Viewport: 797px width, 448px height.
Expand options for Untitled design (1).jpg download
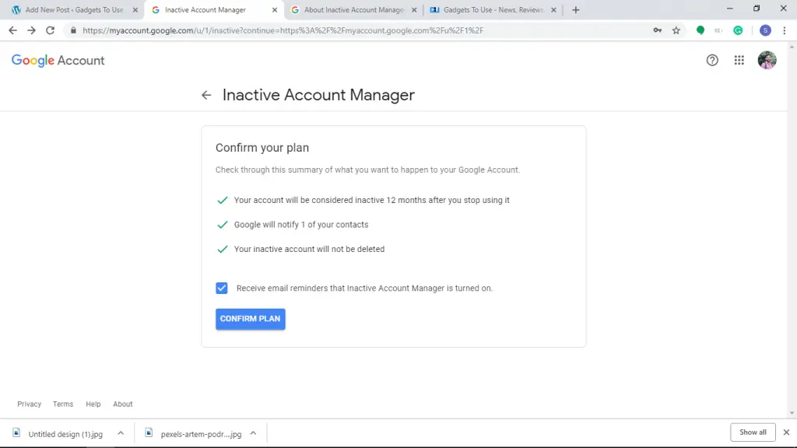point(121,433)
